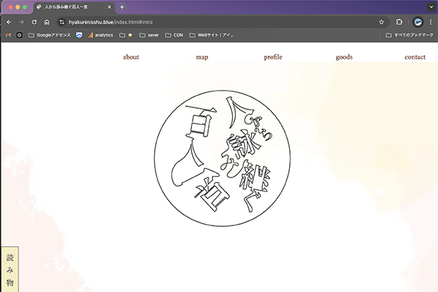Image resolution: width=438 pixels, height=292 pixels.
Task: Open the 読み物 side tab
Action: tap(9, 270)
